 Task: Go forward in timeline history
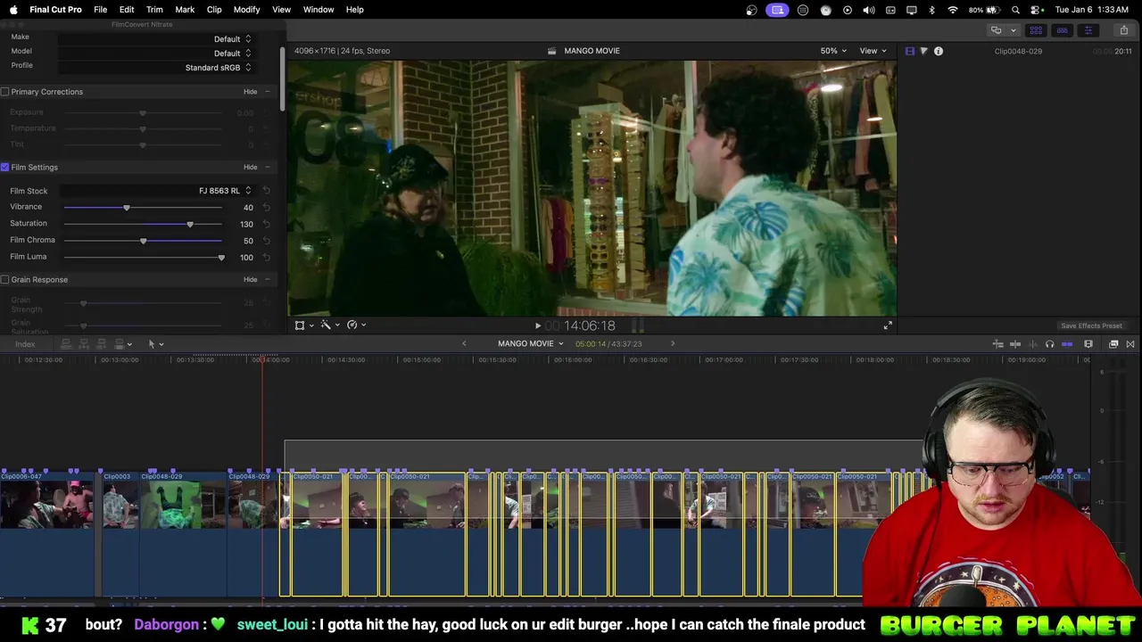pyautogui.click(x=673, y=344)
